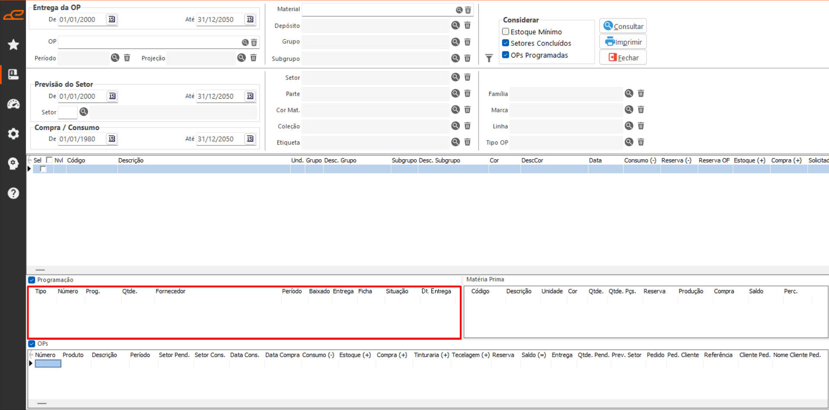
Task: Open help question mark icon in sidebar
Action: click(x=13, y=193)
